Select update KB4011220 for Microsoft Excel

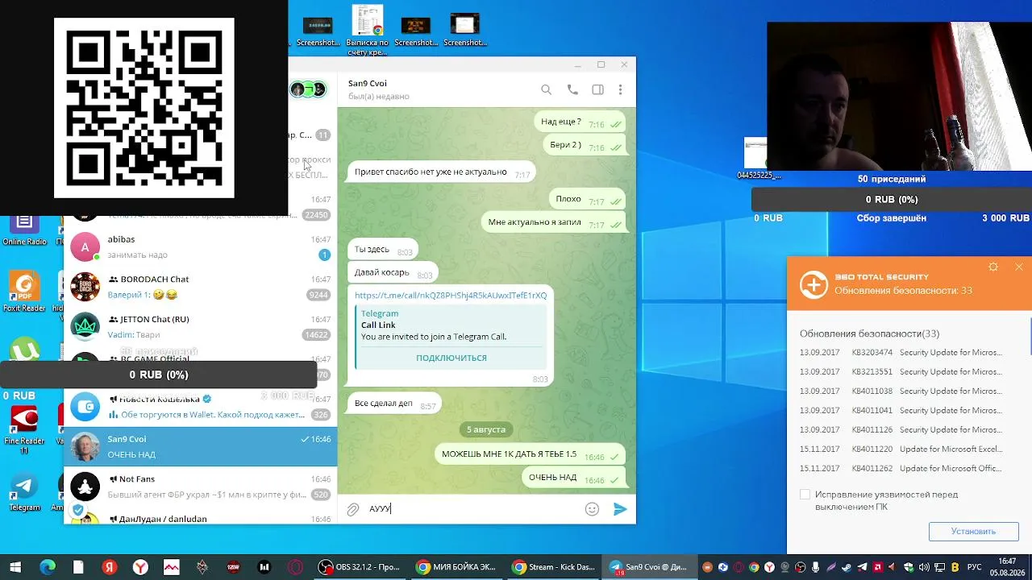pos(901,449)
